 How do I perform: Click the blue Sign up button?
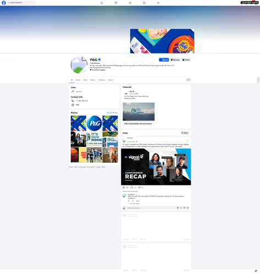click(x=164, y=60)
